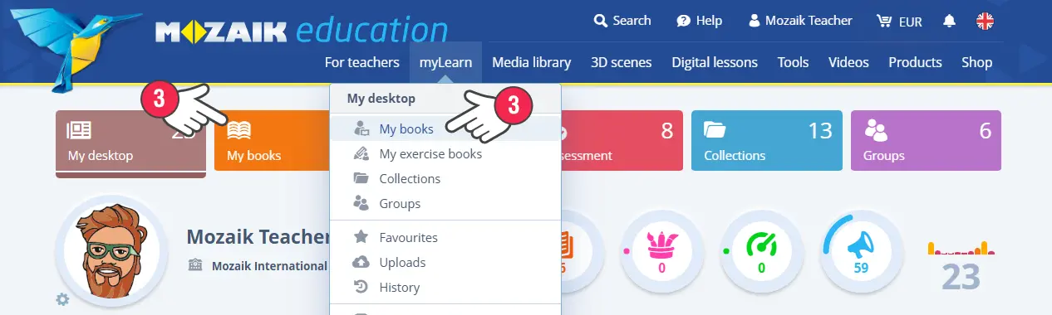Open the red assessment tile showing 8
This screenshot has width=1052, height=315.
(x=622, y=141)
